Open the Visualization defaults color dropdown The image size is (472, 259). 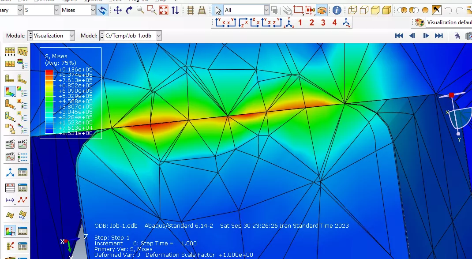coord(449,23)
